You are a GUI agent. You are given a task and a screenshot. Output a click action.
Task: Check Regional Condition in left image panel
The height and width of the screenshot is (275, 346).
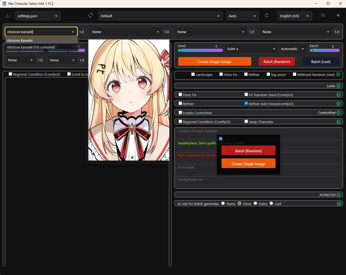pos(10,74)
